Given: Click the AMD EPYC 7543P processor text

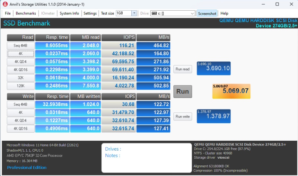Looking at the screenshot, I should 35,155.
